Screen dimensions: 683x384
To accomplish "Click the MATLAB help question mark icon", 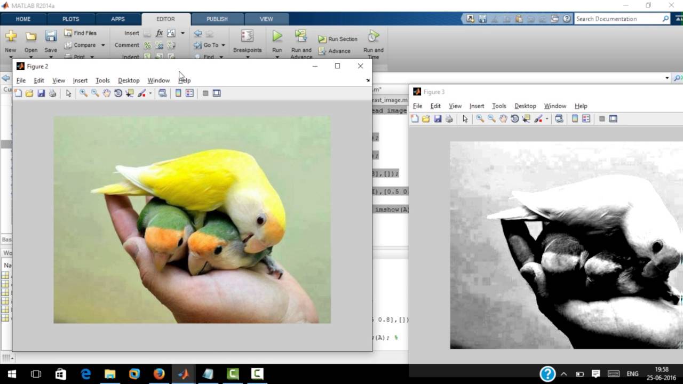I will (x=567, y=19).
